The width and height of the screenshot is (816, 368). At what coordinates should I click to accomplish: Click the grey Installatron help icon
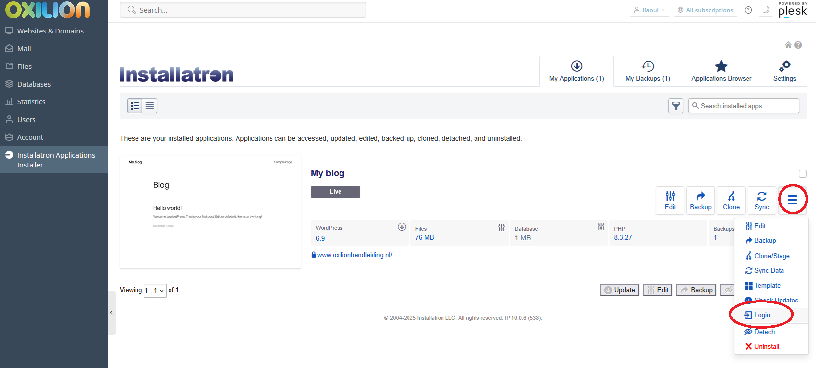798,45
